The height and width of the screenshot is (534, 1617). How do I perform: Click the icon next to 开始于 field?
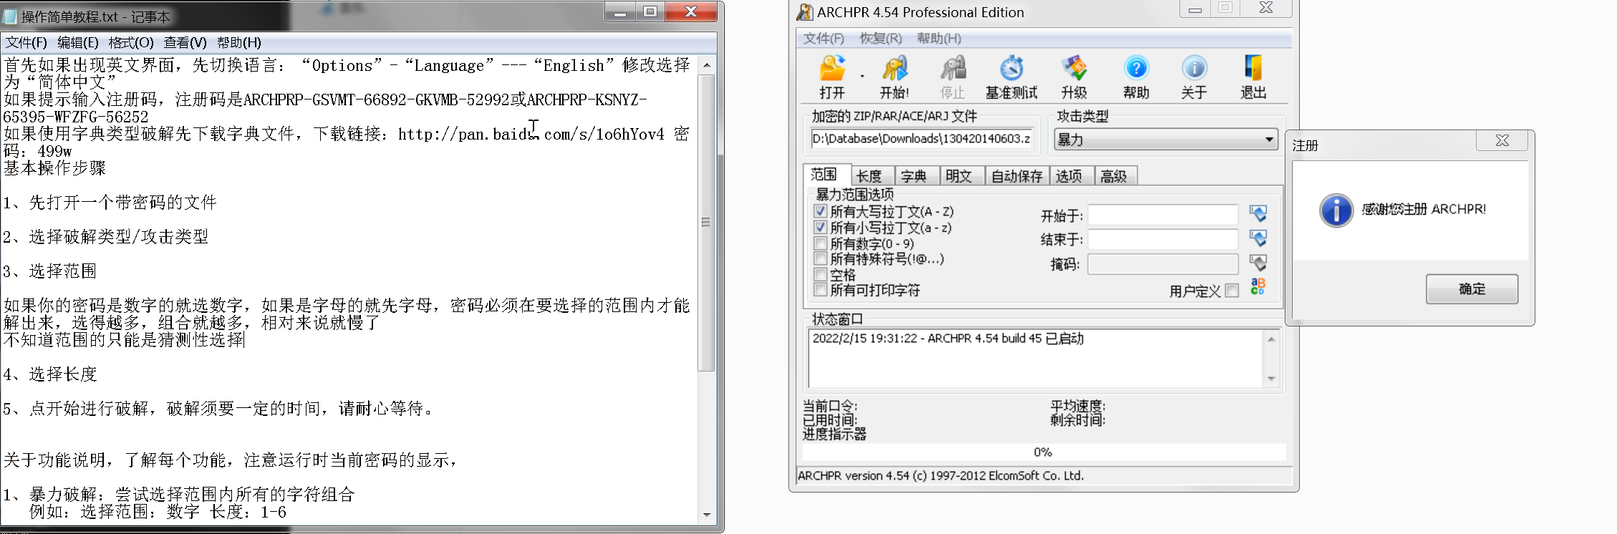(x=1258, y=213)
